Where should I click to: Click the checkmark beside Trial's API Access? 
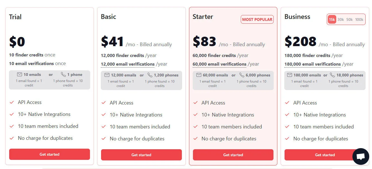click(12, 102)
